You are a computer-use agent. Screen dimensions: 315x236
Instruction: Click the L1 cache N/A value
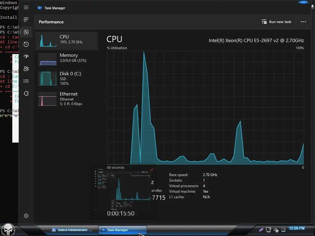(x=206, y=197)
